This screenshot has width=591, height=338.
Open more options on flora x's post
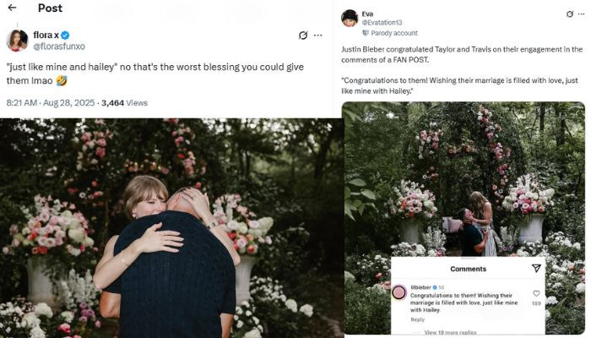(318, 35)
